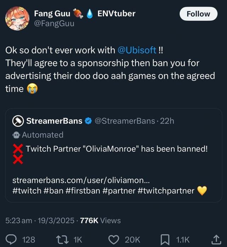
Task: Open the streamerbans.com user link
Action: click(81, 180)
